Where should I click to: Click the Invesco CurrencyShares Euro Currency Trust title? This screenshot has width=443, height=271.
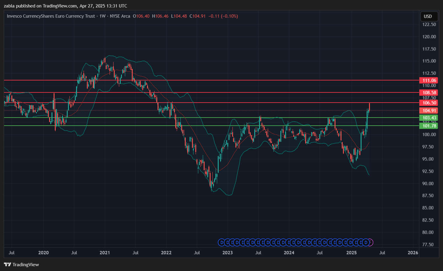tap(51, 16)
